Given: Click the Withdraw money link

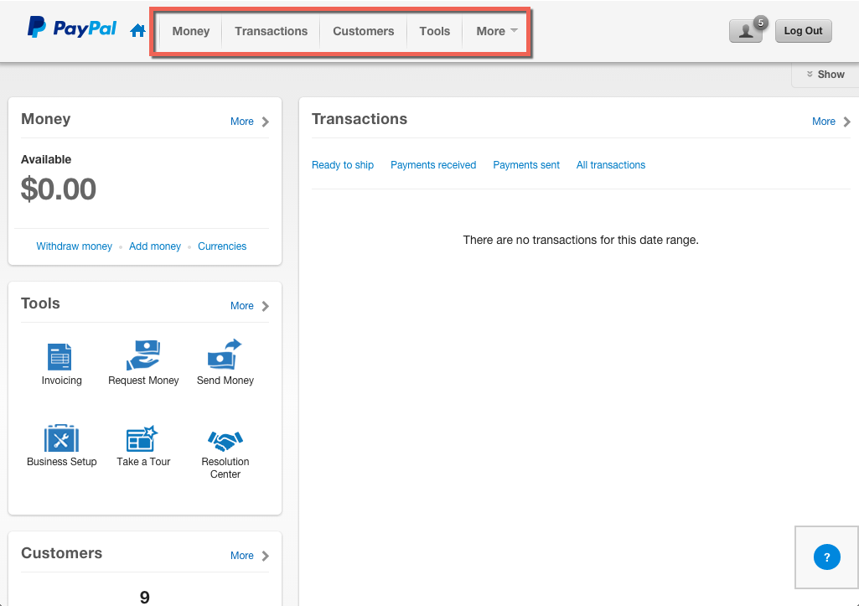Looking at the screenshot, I should 74,246.
